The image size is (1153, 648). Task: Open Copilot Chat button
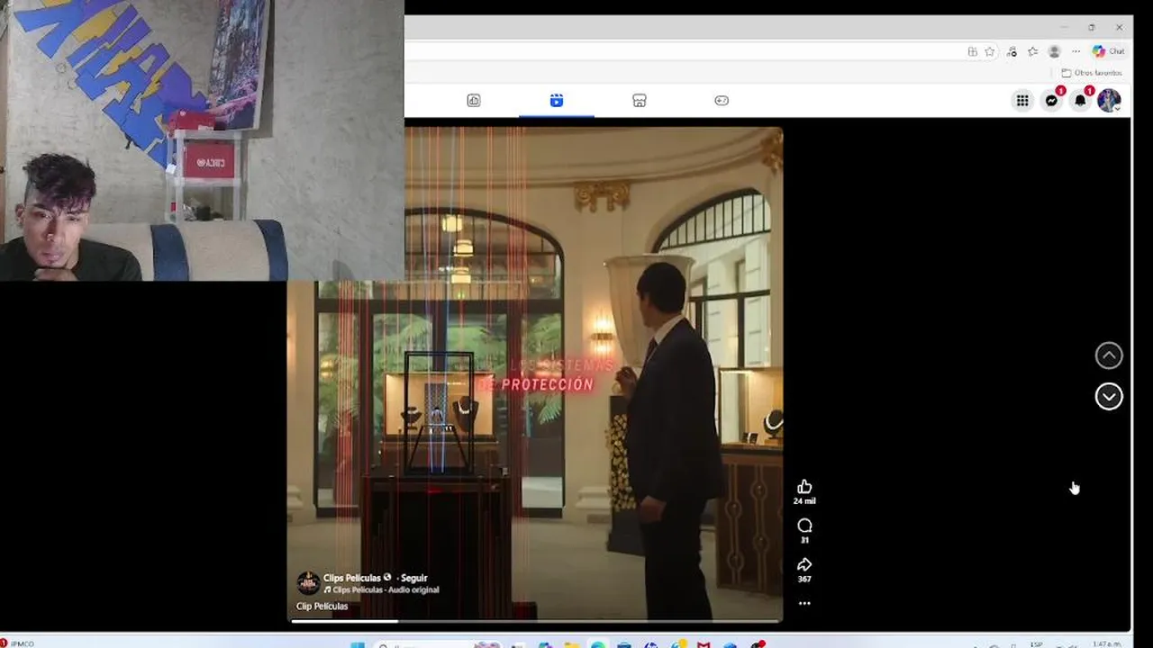(1108, 52)
